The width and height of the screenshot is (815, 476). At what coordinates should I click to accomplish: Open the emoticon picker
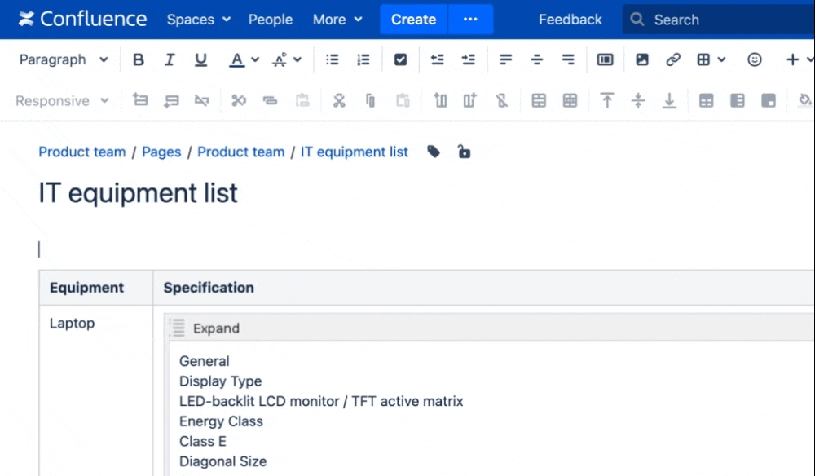(x=754, y=59)
